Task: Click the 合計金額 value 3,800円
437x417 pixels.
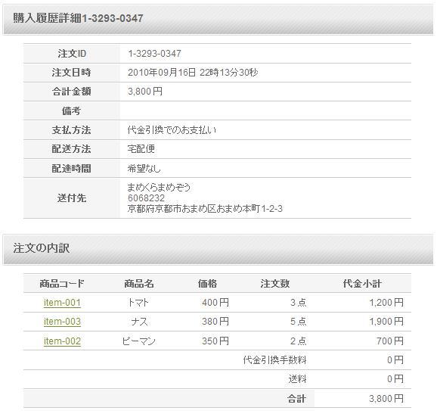Action: [x=145, y=92]
